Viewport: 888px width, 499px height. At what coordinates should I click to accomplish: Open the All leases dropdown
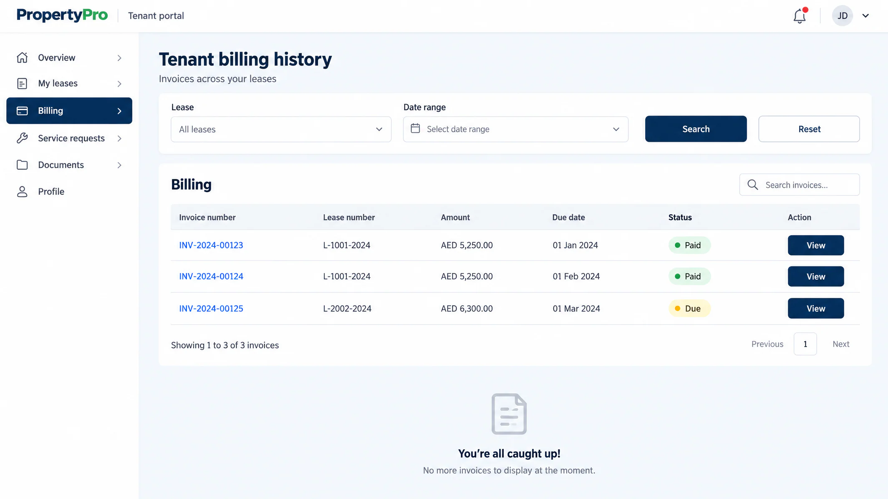click(x=281, y=129)
